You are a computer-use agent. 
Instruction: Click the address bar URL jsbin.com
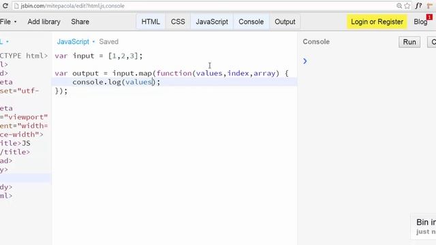[x=72, y=6]
